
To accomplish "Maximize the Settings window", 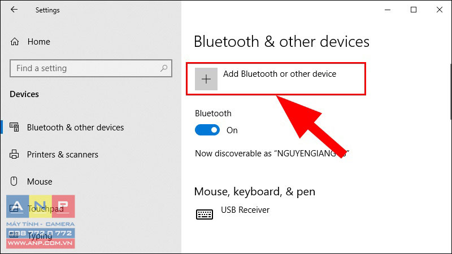I will pyautogui.click(x=414, y=10).
